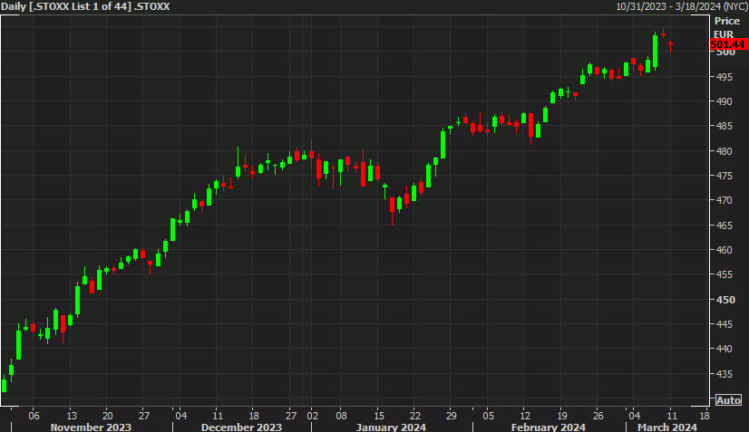This screenshot has width=749, height=432.
Task: Click the 485 price axis value
Action: click(x=725, y=127)
